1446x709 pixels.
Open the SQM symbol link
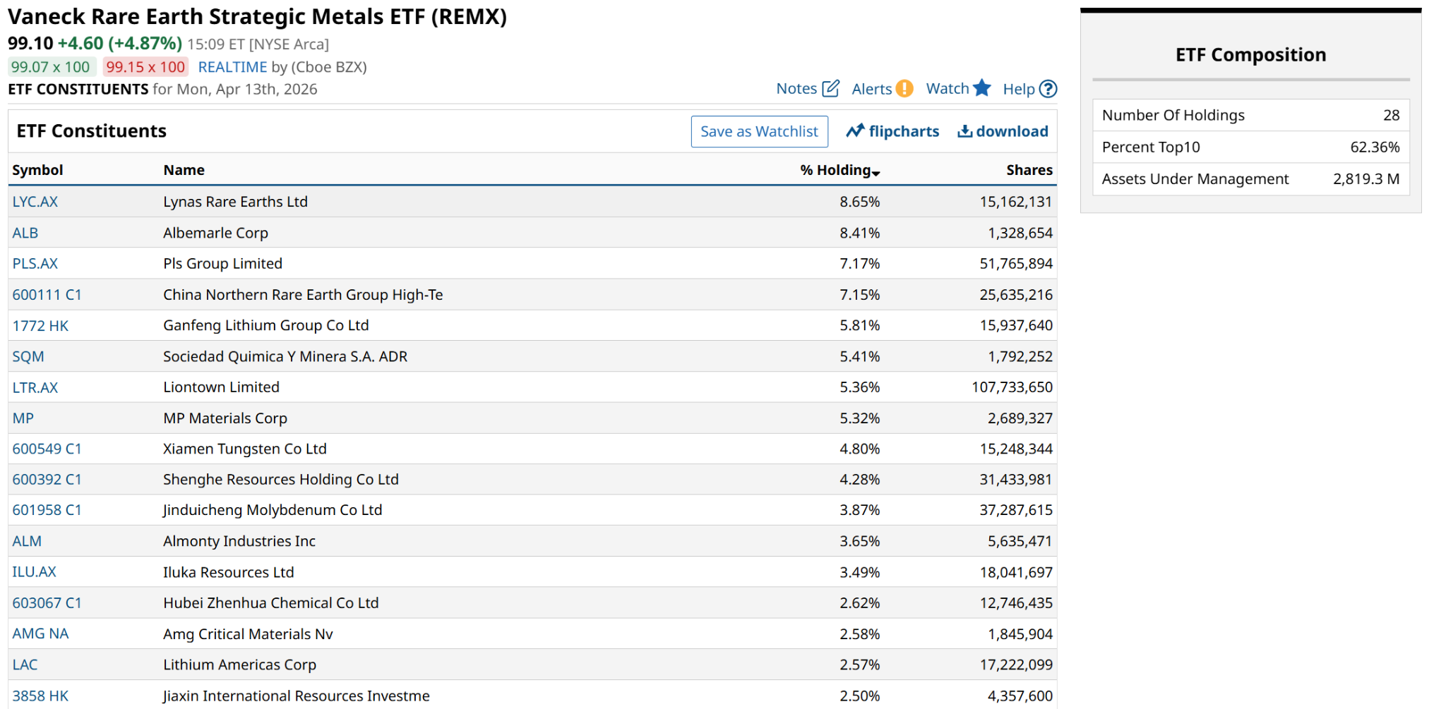click(x=28, y=356)
